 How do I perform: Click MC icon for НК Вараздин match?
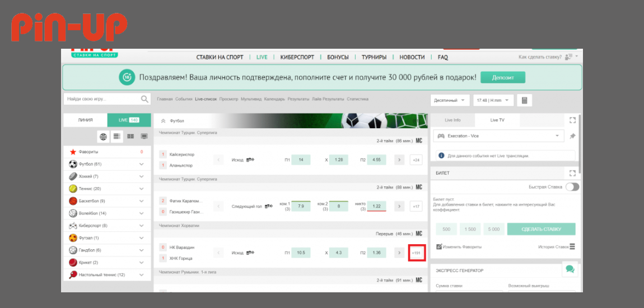419,234
